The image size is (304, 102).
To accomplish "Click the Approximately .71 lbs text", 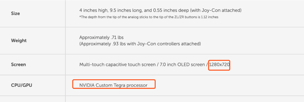I will pos(101,37).
